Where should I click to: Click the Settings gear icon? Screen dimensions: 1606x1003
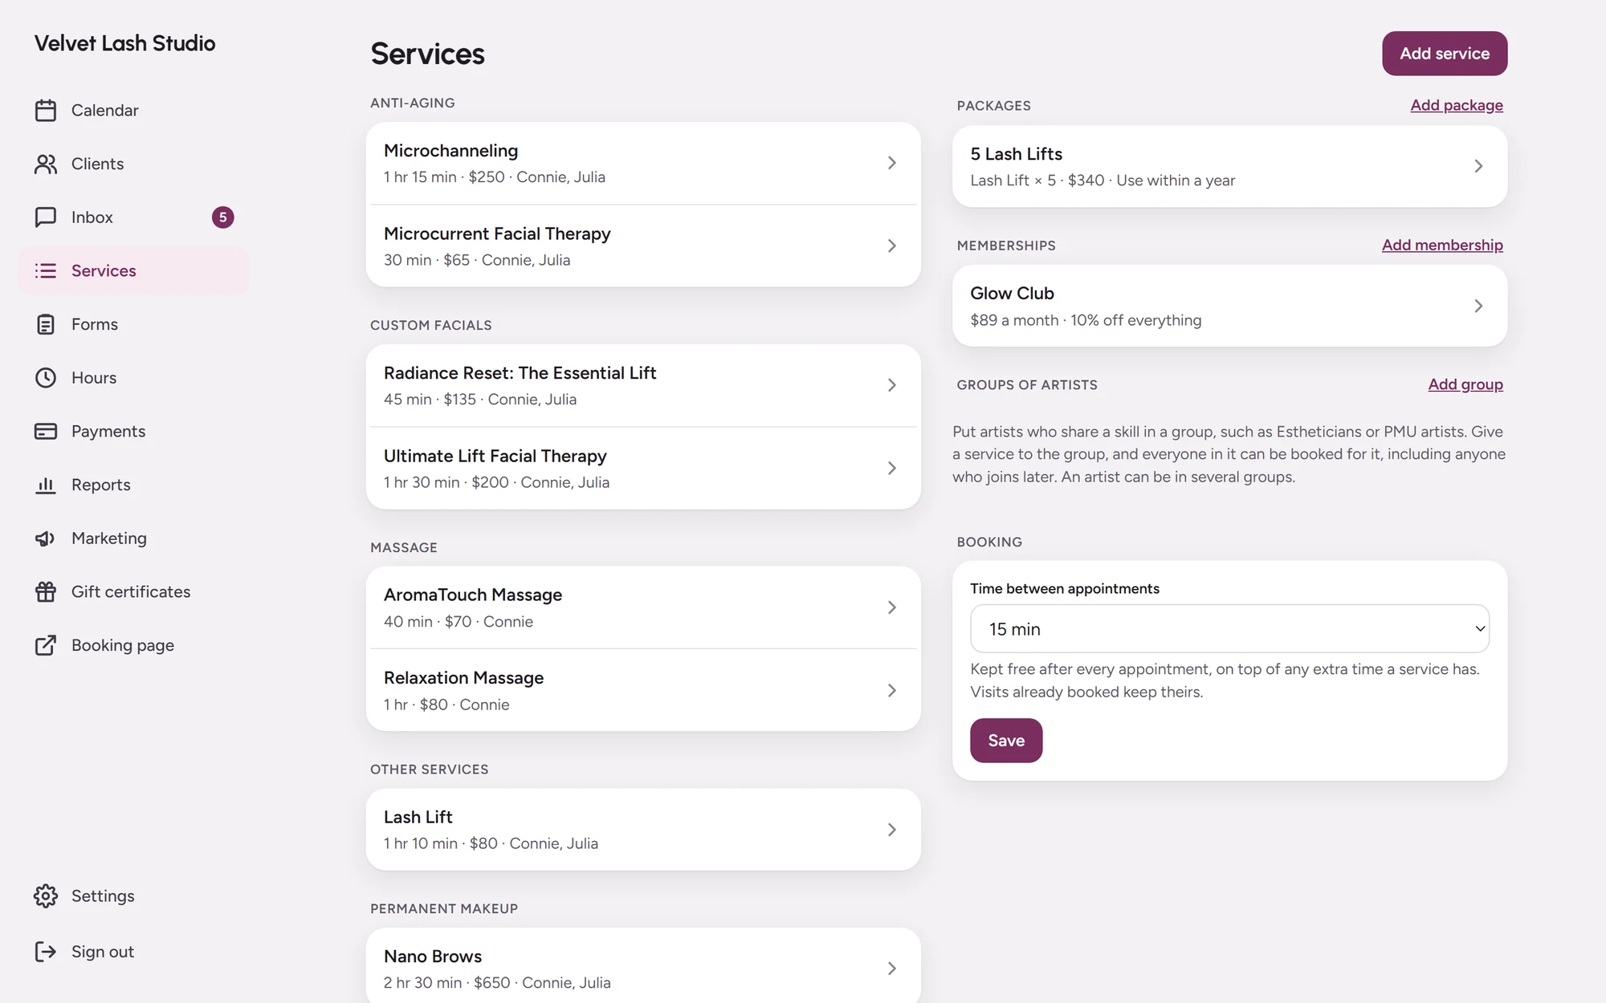click(46, 895)
